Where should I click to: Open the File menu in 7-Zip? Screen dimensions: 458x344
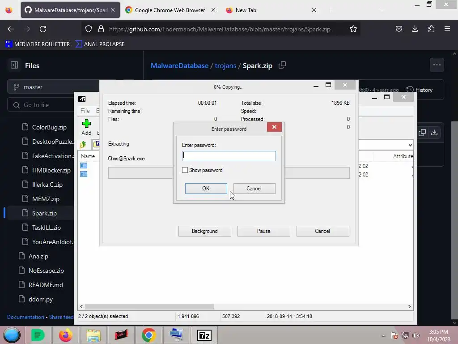[85, 111]
